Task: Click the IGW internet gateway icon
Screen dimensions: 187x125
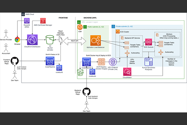Action: pyautogui.click(x=80, y=28)
